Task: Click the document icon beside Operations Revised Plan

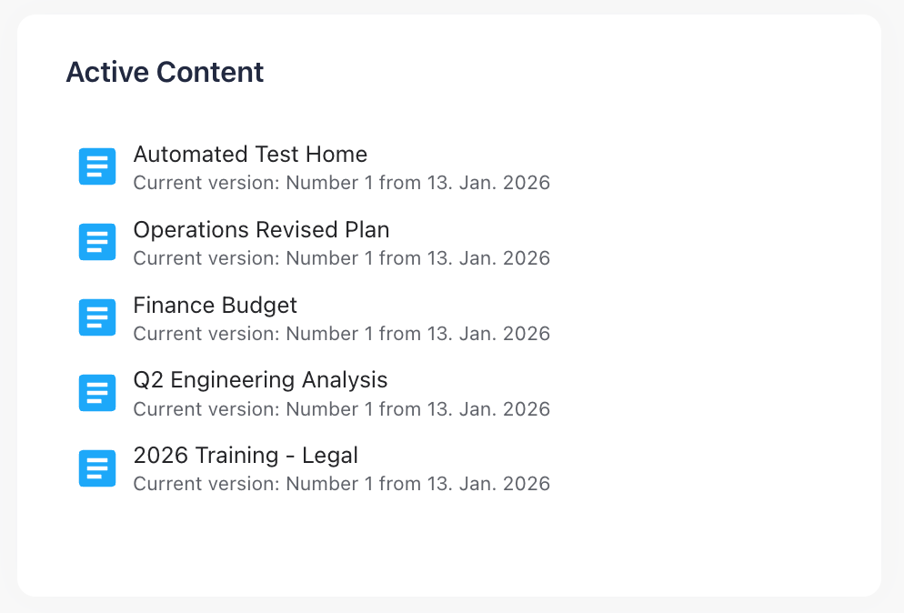Action: point(97,242)
